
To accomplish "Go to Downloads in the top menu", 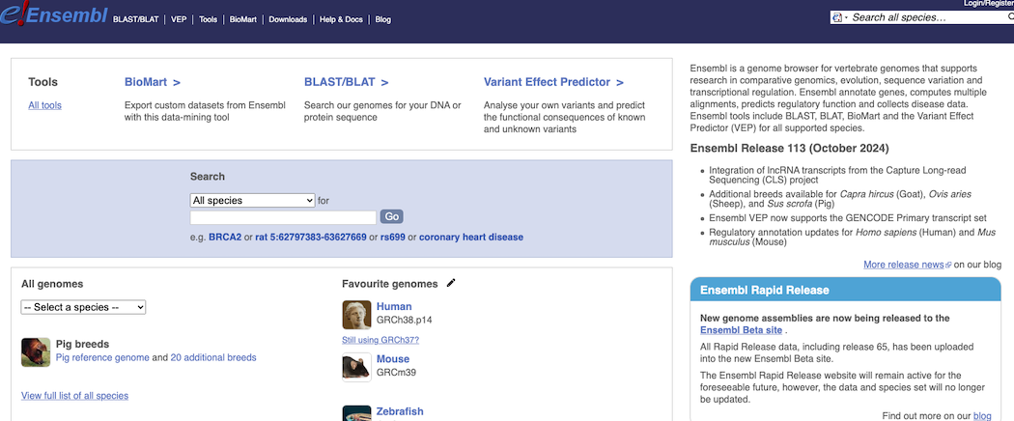I will click(288, 19).
